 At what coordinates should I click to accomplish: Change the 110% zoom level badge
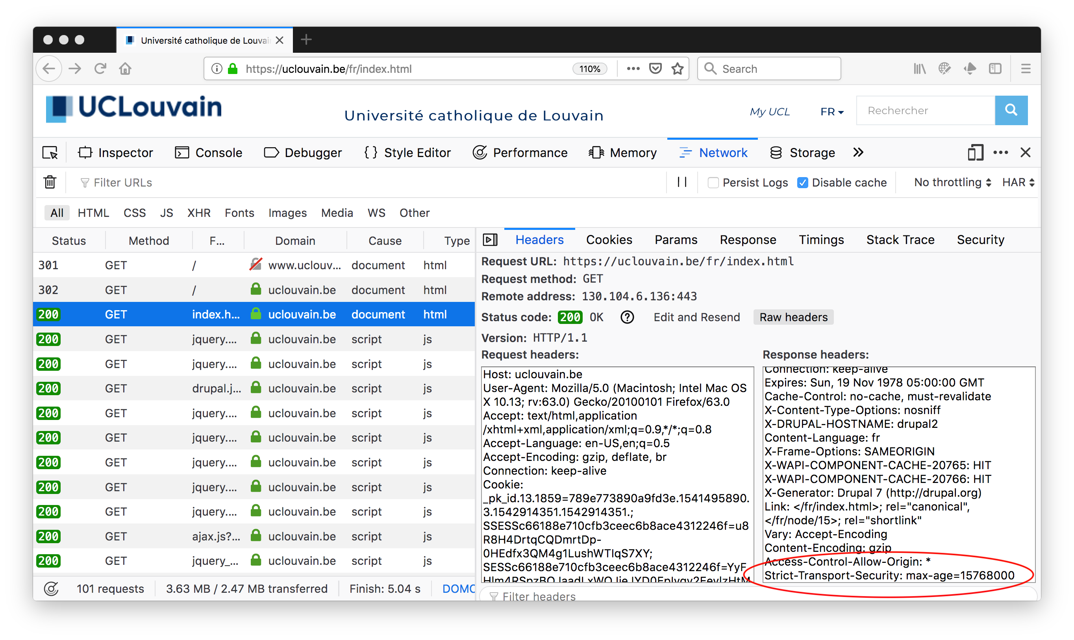(x=589, y=68)
